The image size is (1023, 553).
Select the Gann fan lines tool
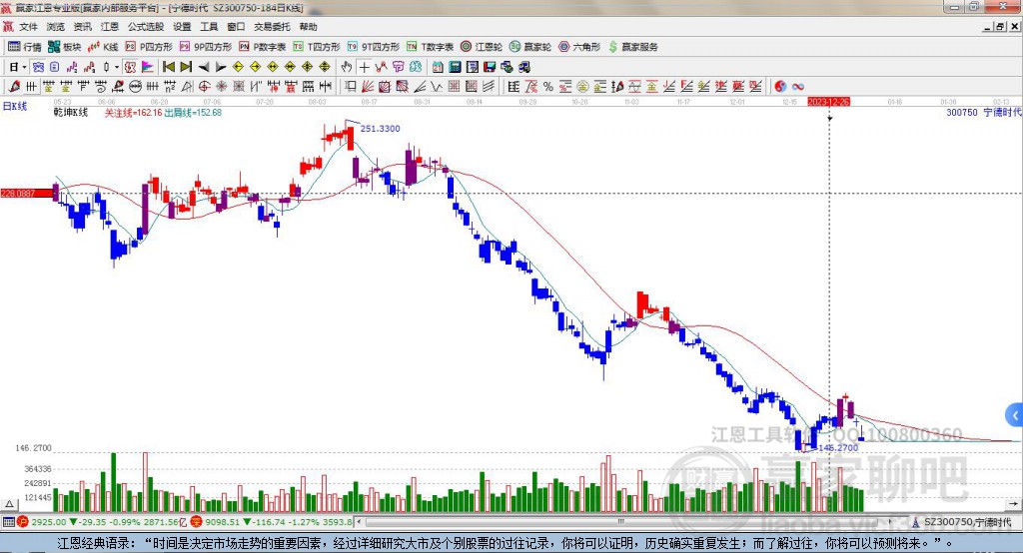coord(368,86)
